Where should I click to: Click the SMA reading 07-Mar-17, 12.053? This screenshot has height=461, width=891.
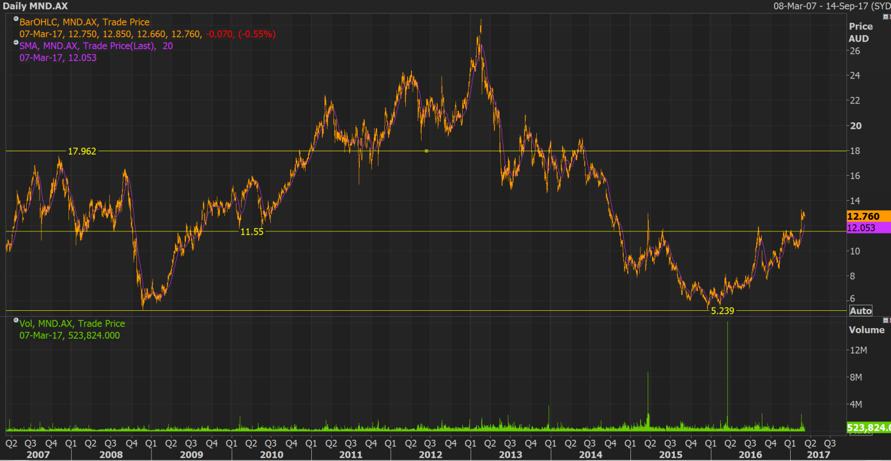(x=58, y=58)
